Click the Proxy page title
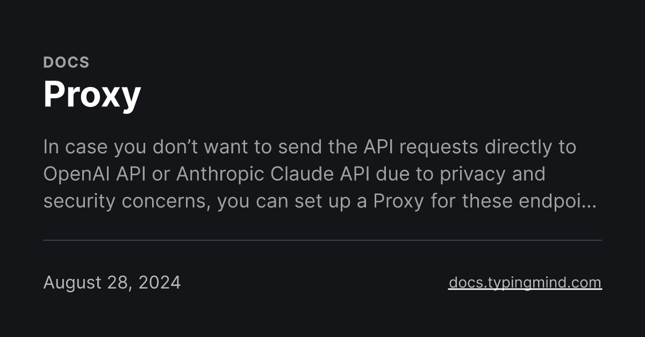This screenshot has height=337, width=645. (x=92, y=95)
